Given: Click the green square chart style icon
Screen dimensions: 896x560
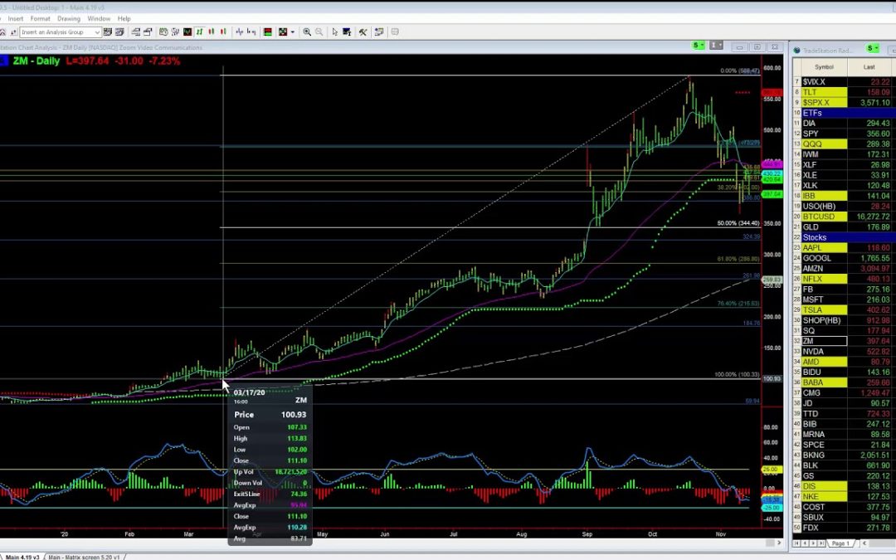Looking at the screenshot, I should click(x=283, y=32).
